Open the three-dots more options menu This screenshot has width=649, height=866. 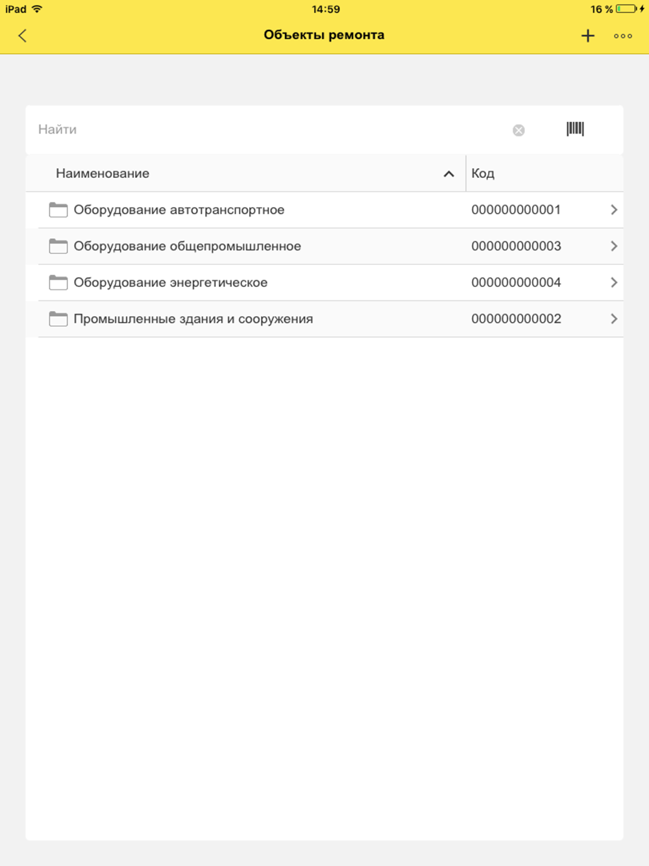(623, 36)
